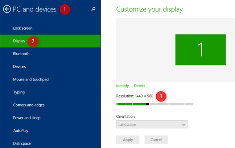This screenshot has width=235, height=148.
Task: Go back using the arrow icon
Action: pos(7,9)
